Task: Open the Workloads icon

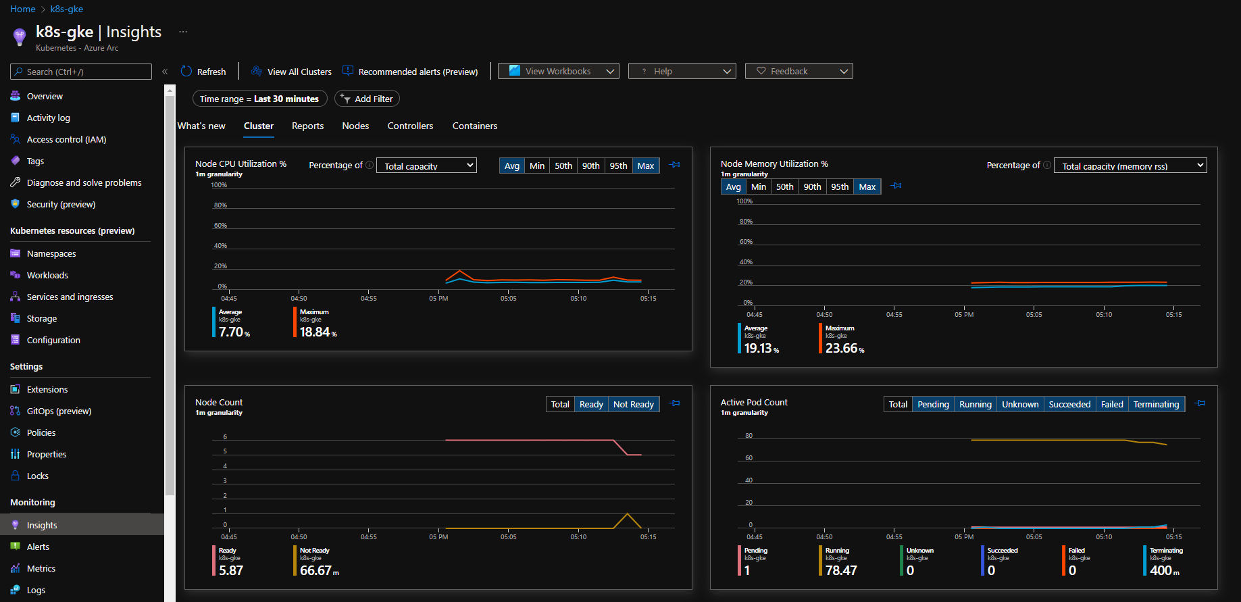Action: click(x=15, y=275)
